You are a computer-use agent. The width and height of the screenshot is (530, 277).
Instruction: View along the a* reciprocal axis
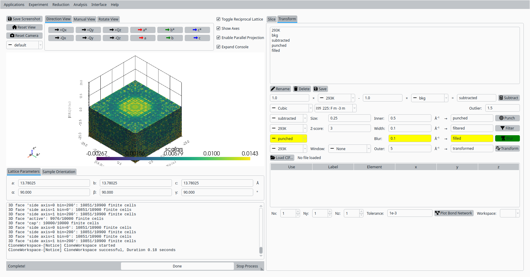(x=143, y=30)
